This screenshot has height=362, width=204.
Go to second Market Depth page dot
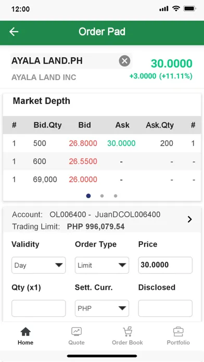click(x=102, y=196)
